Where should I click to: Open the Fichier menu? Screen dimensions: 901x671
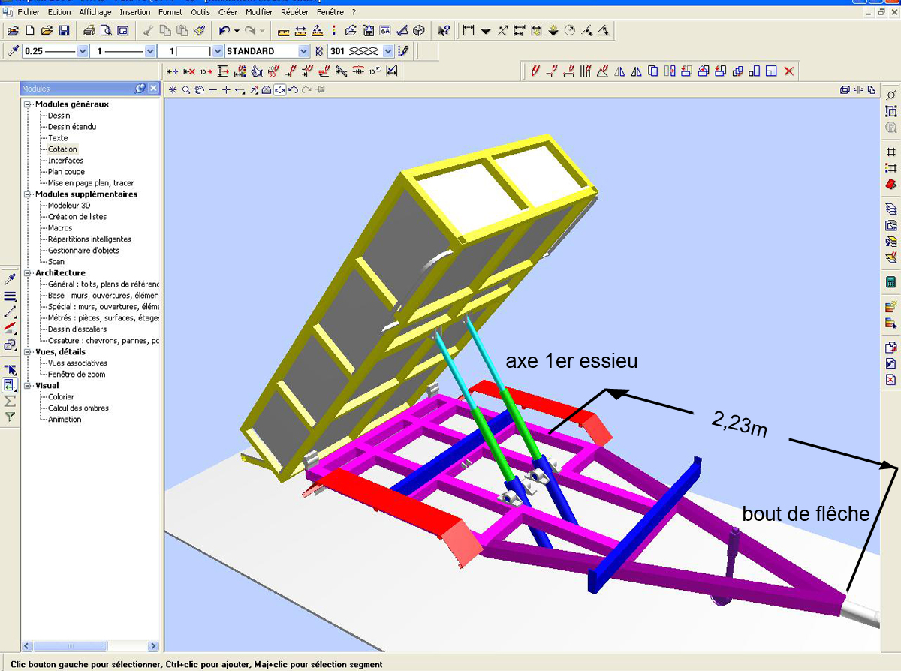[x=29, y=12]
